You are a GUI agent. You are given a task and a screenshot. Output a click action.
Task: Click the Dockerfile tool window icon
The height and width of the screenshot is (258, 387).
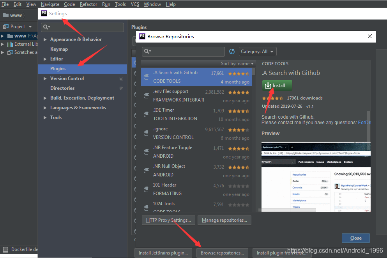coord(5,249)
